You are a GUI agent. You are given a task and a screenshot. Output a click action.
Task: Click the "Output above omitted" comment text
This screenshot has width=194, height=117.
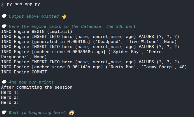(34, 16)
